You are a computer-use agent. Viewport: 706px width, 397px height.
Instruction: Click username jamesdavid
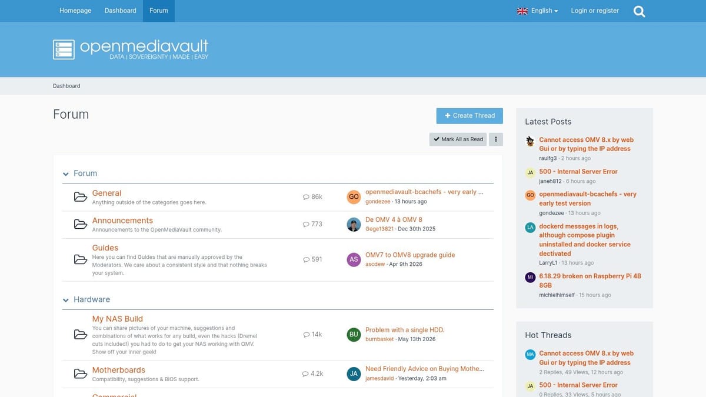(x=380, y=378)
